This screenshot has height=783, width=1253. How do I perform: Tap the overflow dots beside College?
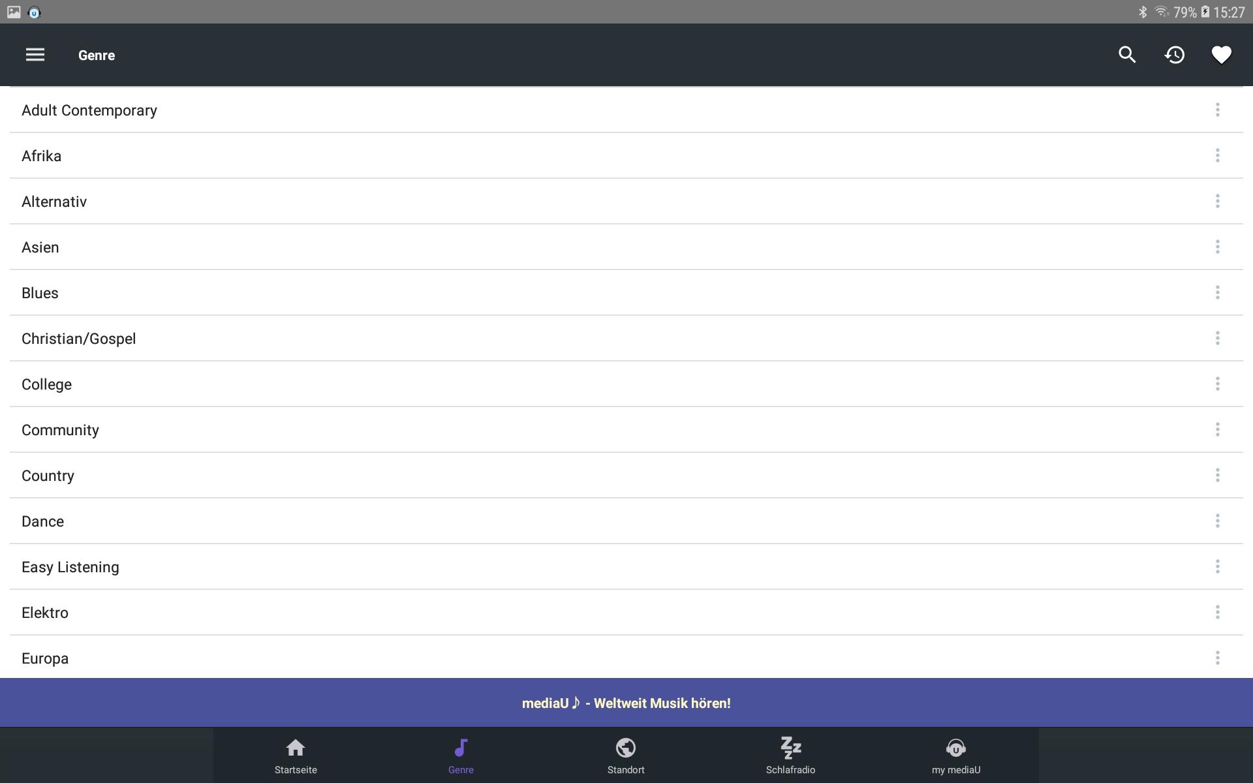(1217, 384)
